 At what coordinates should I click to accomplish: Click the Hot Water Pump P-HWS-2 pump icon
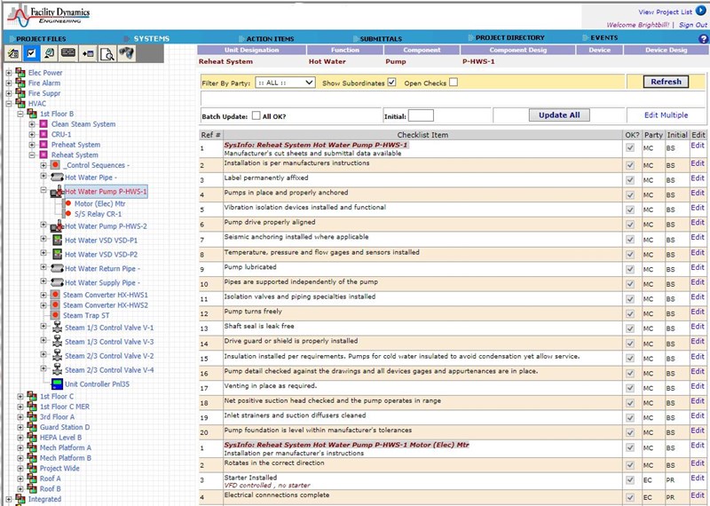57,225
